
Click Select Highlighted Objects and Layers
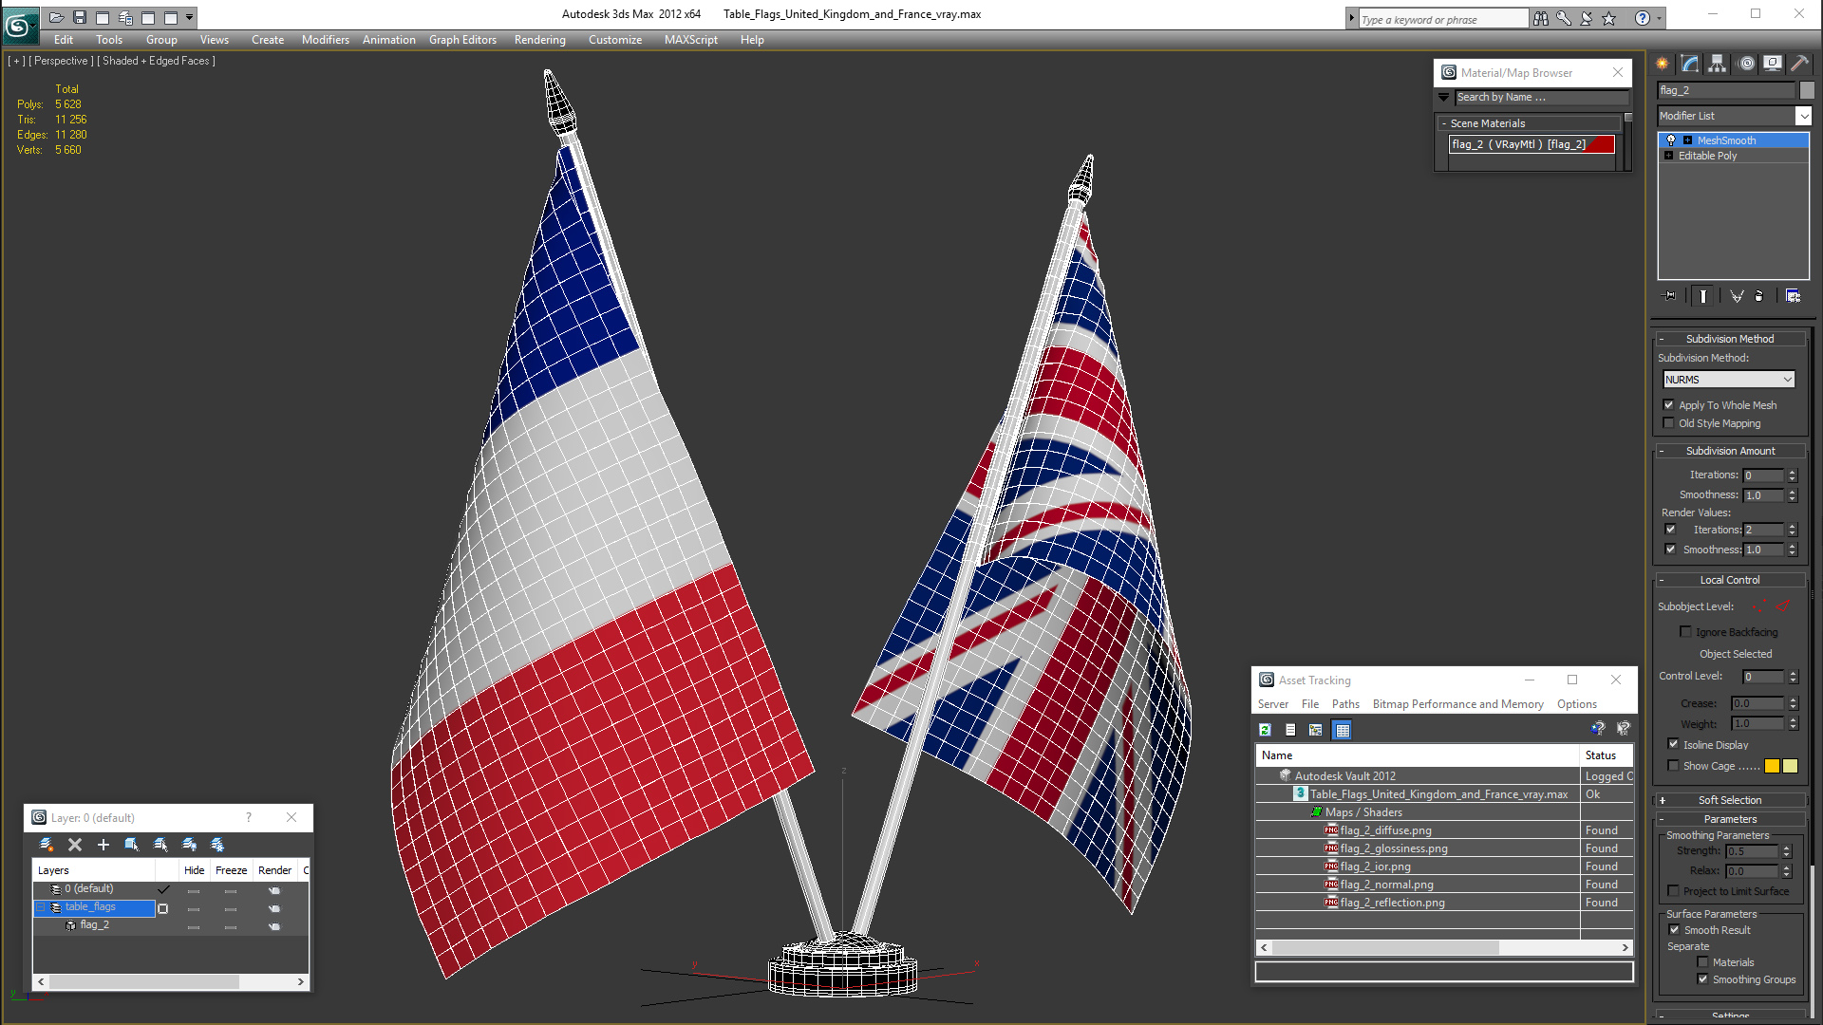coord(132,845)
